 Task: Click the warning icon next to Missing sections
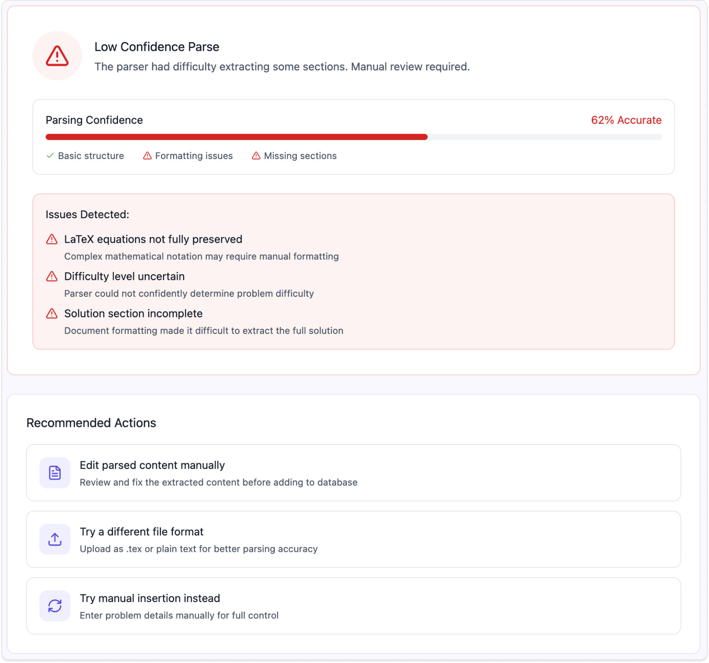[x=256, y=156]
